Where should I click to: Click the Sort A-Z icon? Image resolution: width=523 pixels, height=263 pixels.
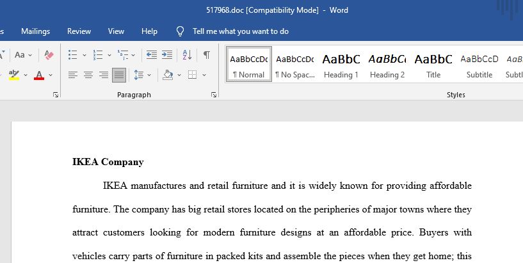click(x=187, y=54)
